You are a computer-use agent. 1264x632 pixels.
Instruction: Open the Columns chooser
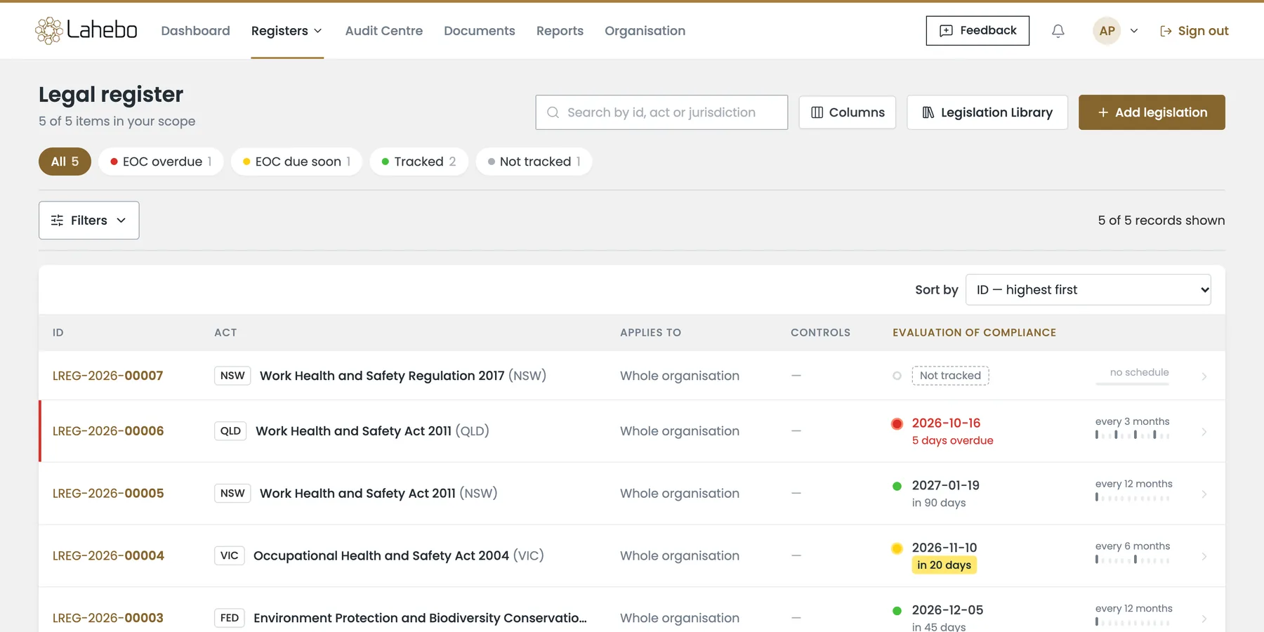point(848,112)
